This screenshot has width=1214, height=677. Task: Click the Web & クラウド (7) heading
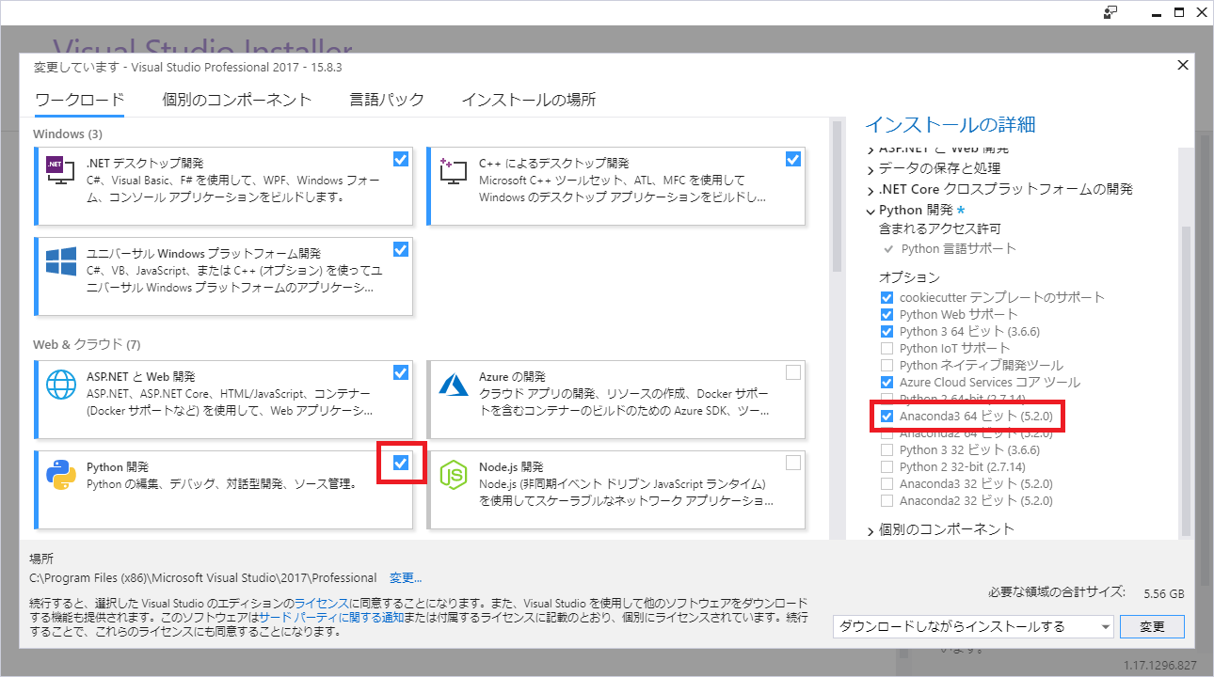coord(88,344)
